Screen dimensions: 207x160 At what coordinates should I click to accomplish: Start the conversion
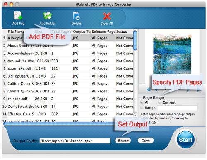(185, 140)
